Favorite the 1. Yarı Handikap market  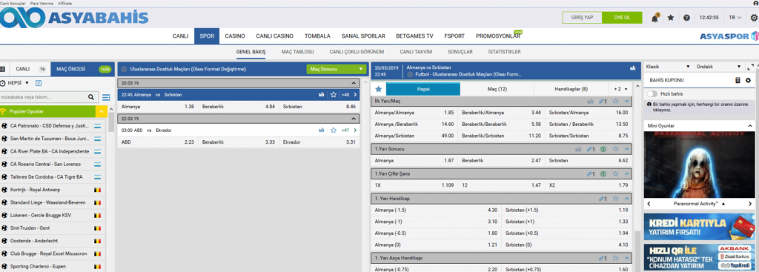[615, 199]
